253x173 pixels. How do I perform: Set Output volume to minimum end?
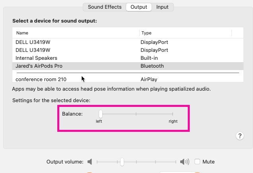(97, 162)
